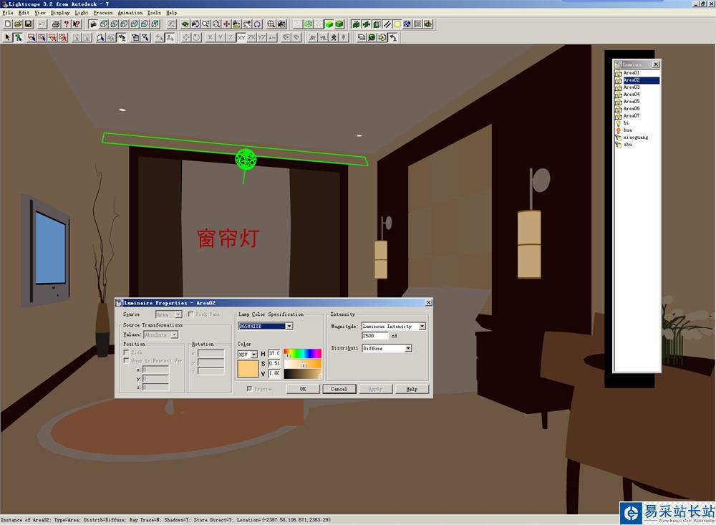Viewport: 716px width, 525px height.
Task: Open the Process menu
Action: click(102, 12)
